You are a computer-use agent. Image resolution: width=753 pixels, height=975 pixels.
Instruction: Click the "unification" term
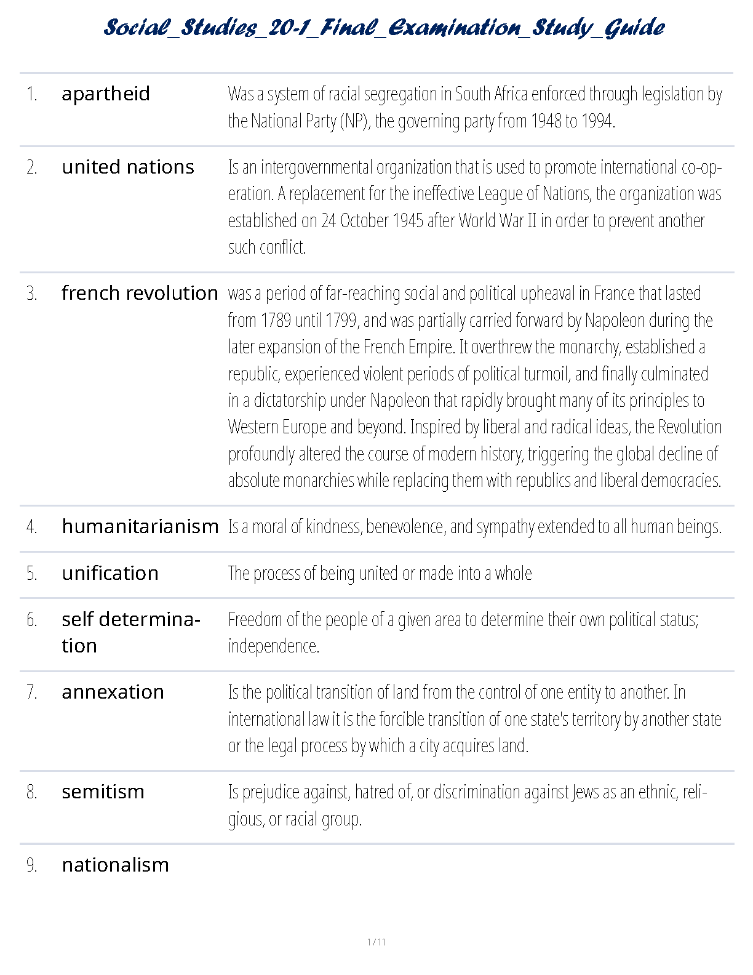tap(110, 573)
